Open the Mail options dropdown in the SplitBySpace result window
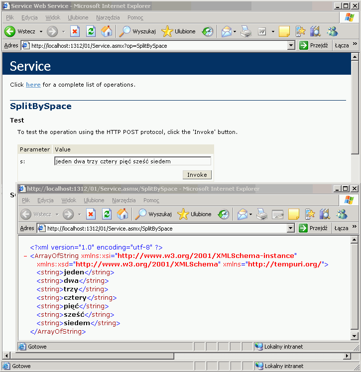The width and height of the screenshot is (361, 372). [250, 214]
